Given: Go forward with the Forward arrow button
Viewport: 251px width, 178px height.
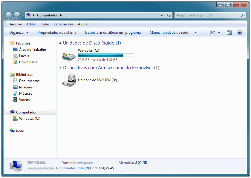Looking at the screenshot, I should click(17, 16).
